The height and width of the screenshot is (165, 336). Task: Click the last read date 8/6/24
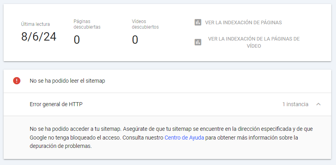click(39, 37)
